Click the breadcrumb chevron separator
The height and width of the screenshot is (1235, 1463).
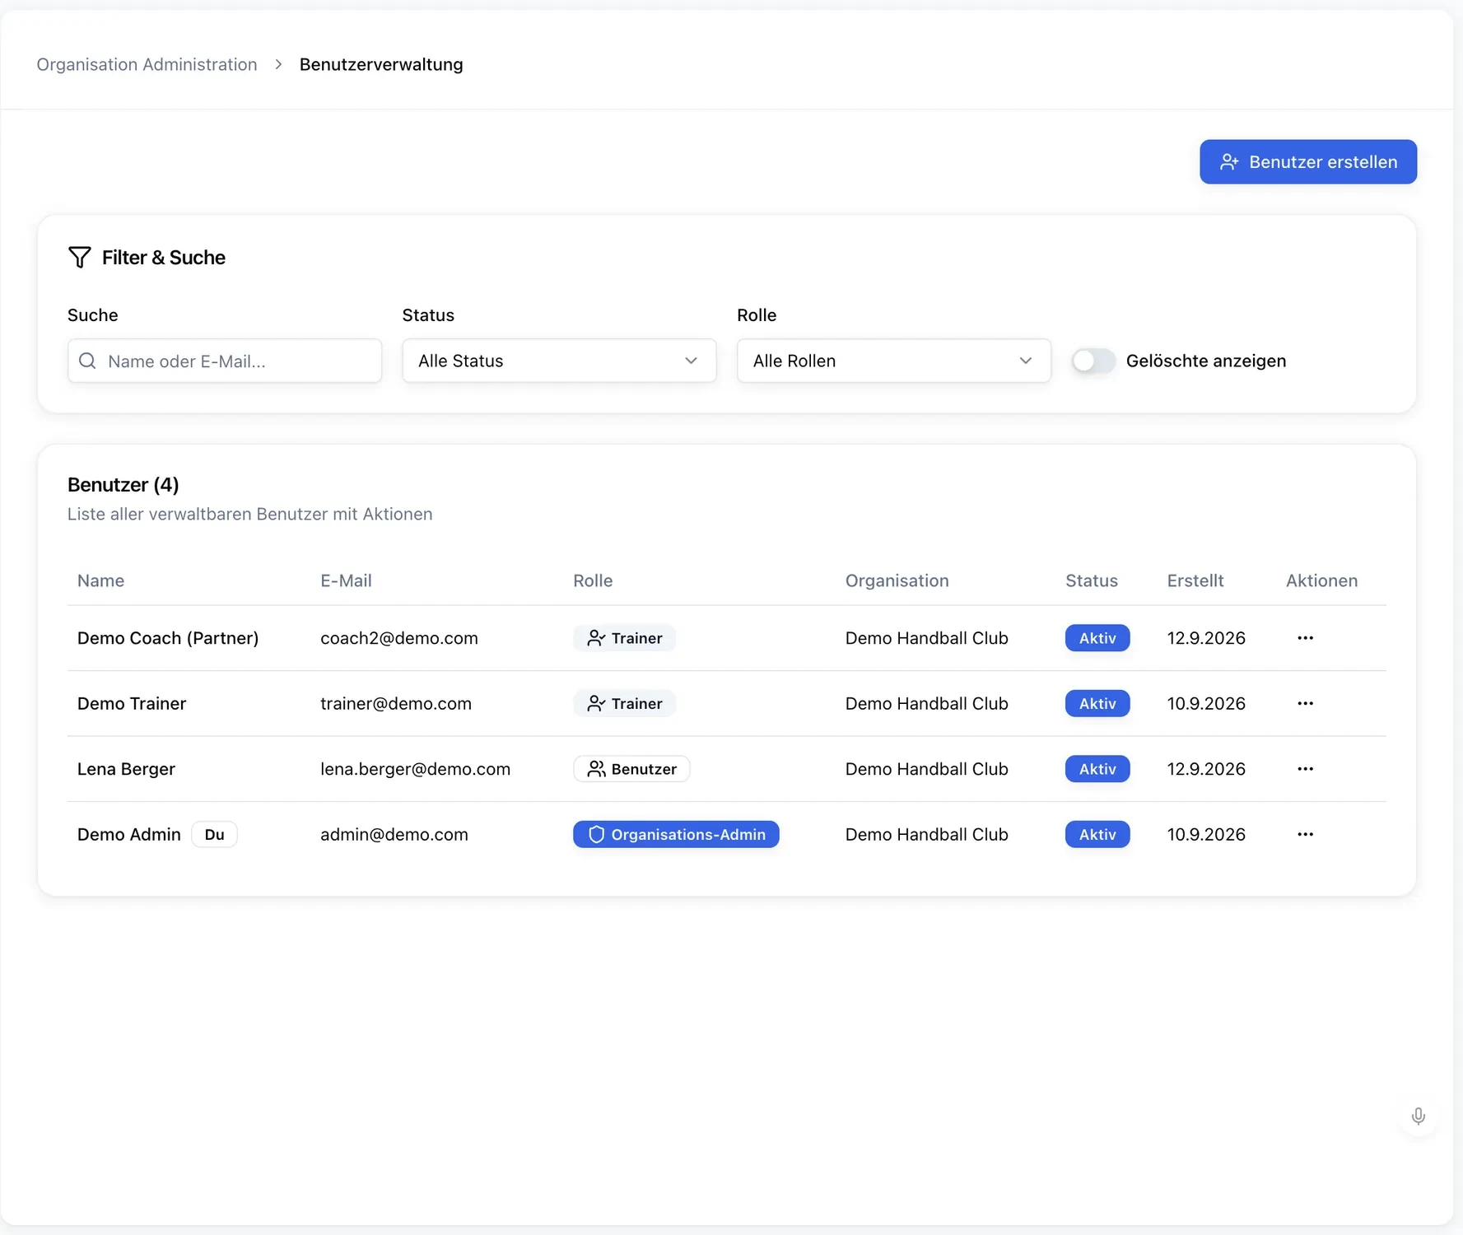pyautogui.click(x=278, y=64)
